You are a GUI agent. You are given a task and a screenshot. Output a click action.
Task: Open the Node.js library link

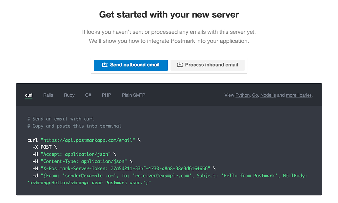[269, 95]
